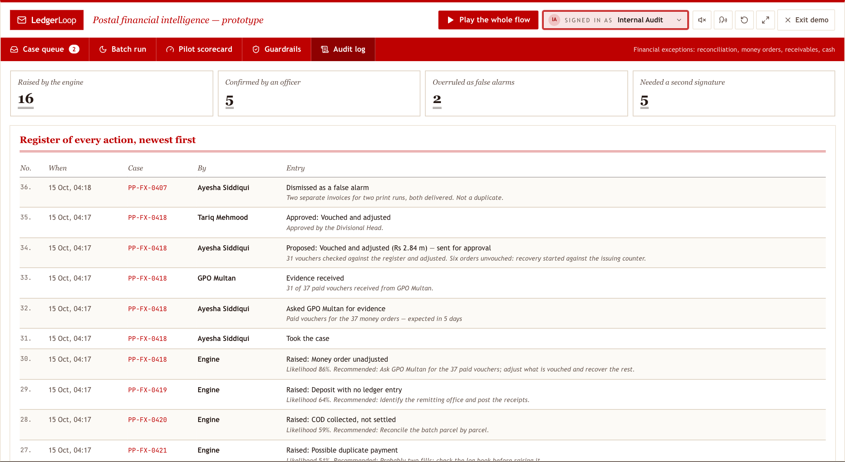Open case PP-FX-0418 in the Took the case row

point(148,339)
